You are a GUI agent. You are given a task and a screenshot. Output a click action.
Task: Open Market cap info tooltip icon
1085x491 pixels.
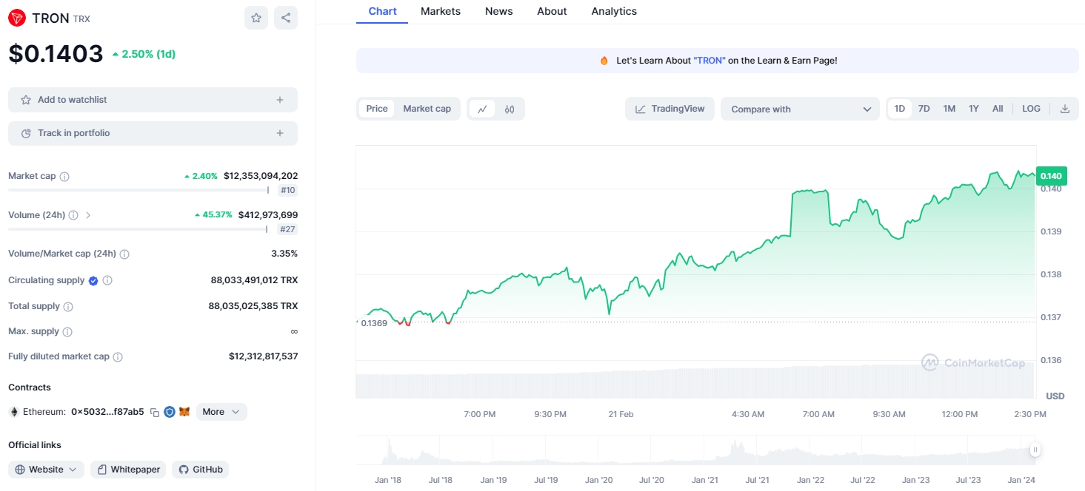[64, 177]
